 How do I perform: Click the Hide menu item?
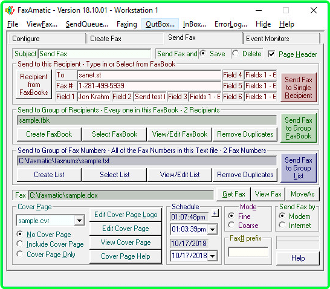click(x=263, y=24)
